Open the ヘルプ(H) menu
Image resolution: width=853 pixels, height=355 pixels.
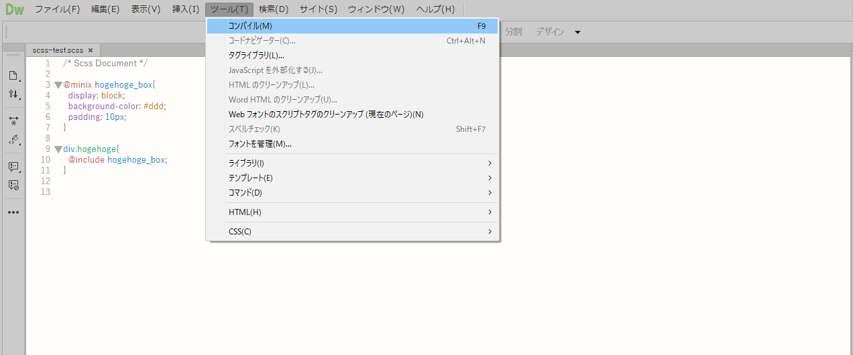(435, 9)
